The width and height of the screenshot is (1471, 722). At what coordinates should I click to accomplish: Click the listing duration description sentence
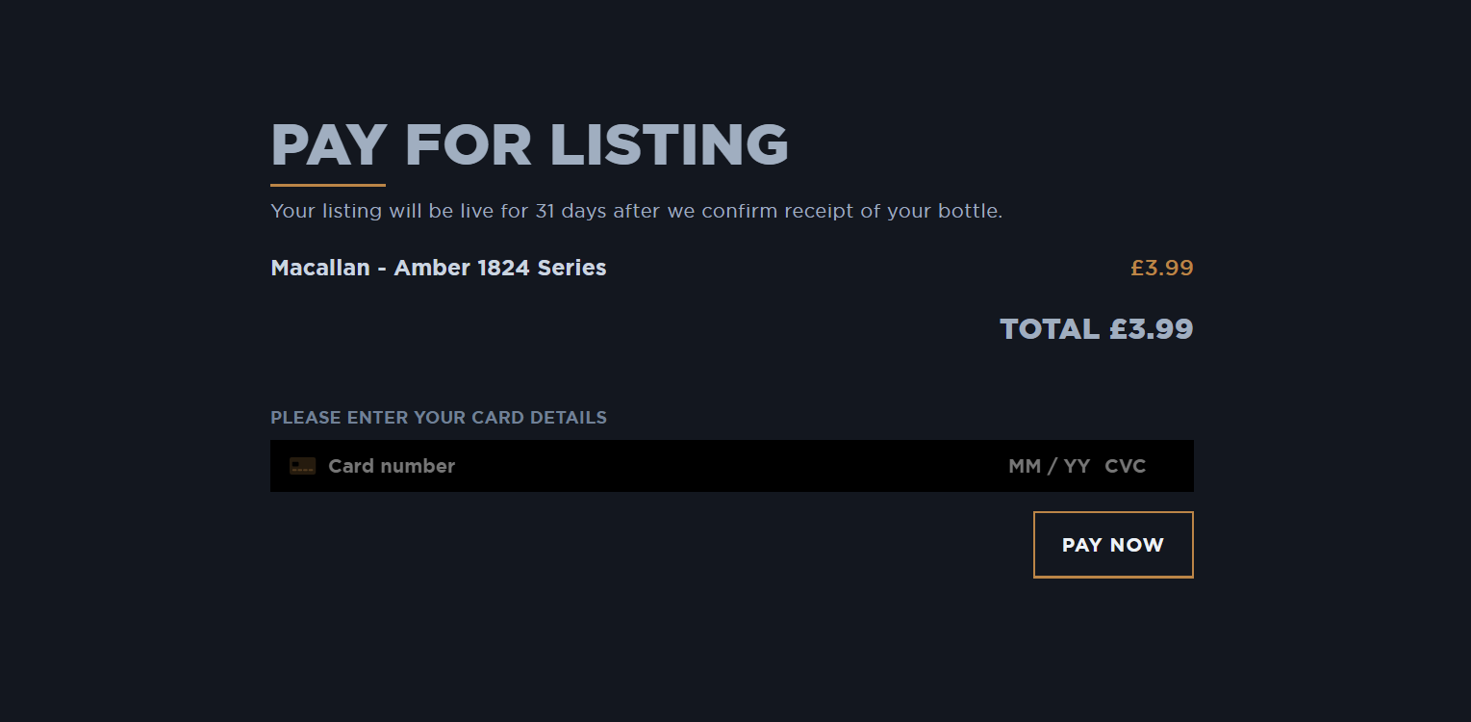click(x=636, y=211)
